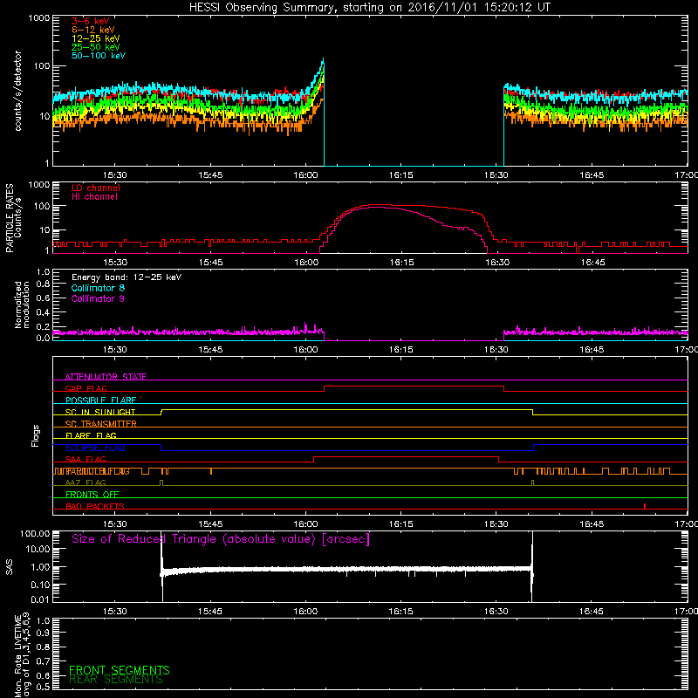698x698 pixels.
Task: Click the FRONTS OFF flag label
Action: [92, 494]
